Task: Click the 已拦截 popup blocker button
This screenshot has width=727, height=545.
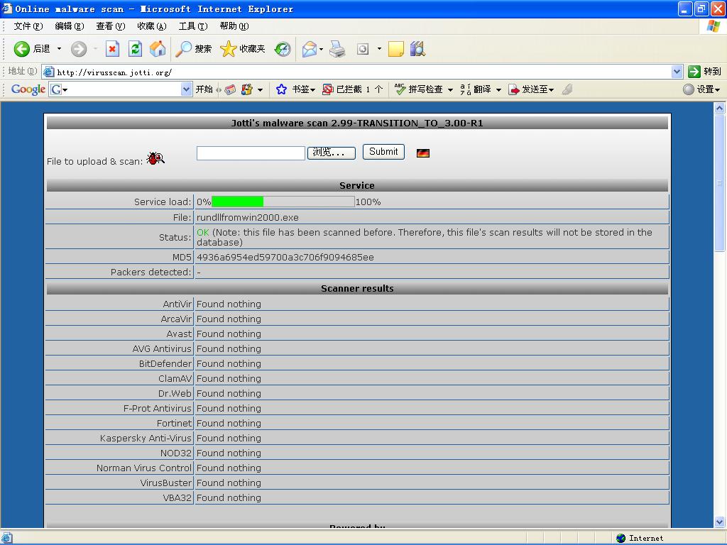Action: coord(352,89)
